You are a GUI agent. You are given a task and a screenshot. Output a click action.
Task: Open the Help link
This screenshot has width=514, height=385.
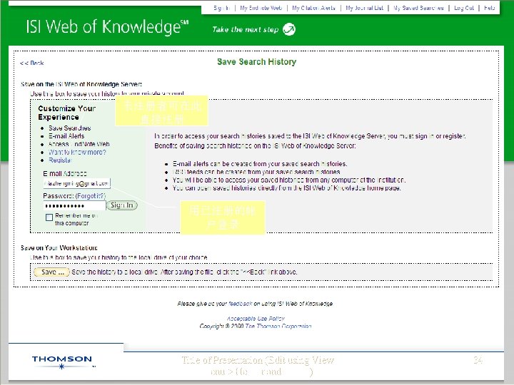pos(490,8)
